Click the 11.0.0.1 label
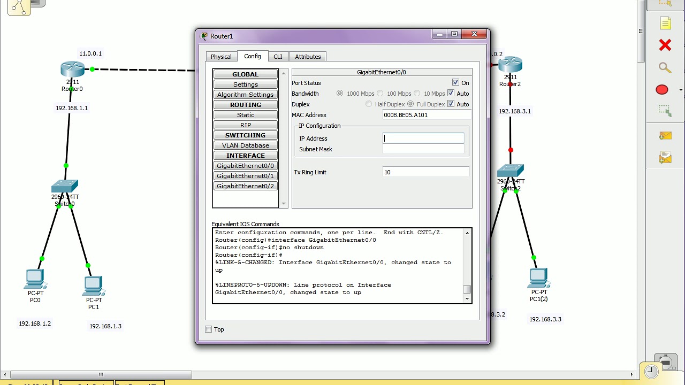 click(x=90, y=53)
